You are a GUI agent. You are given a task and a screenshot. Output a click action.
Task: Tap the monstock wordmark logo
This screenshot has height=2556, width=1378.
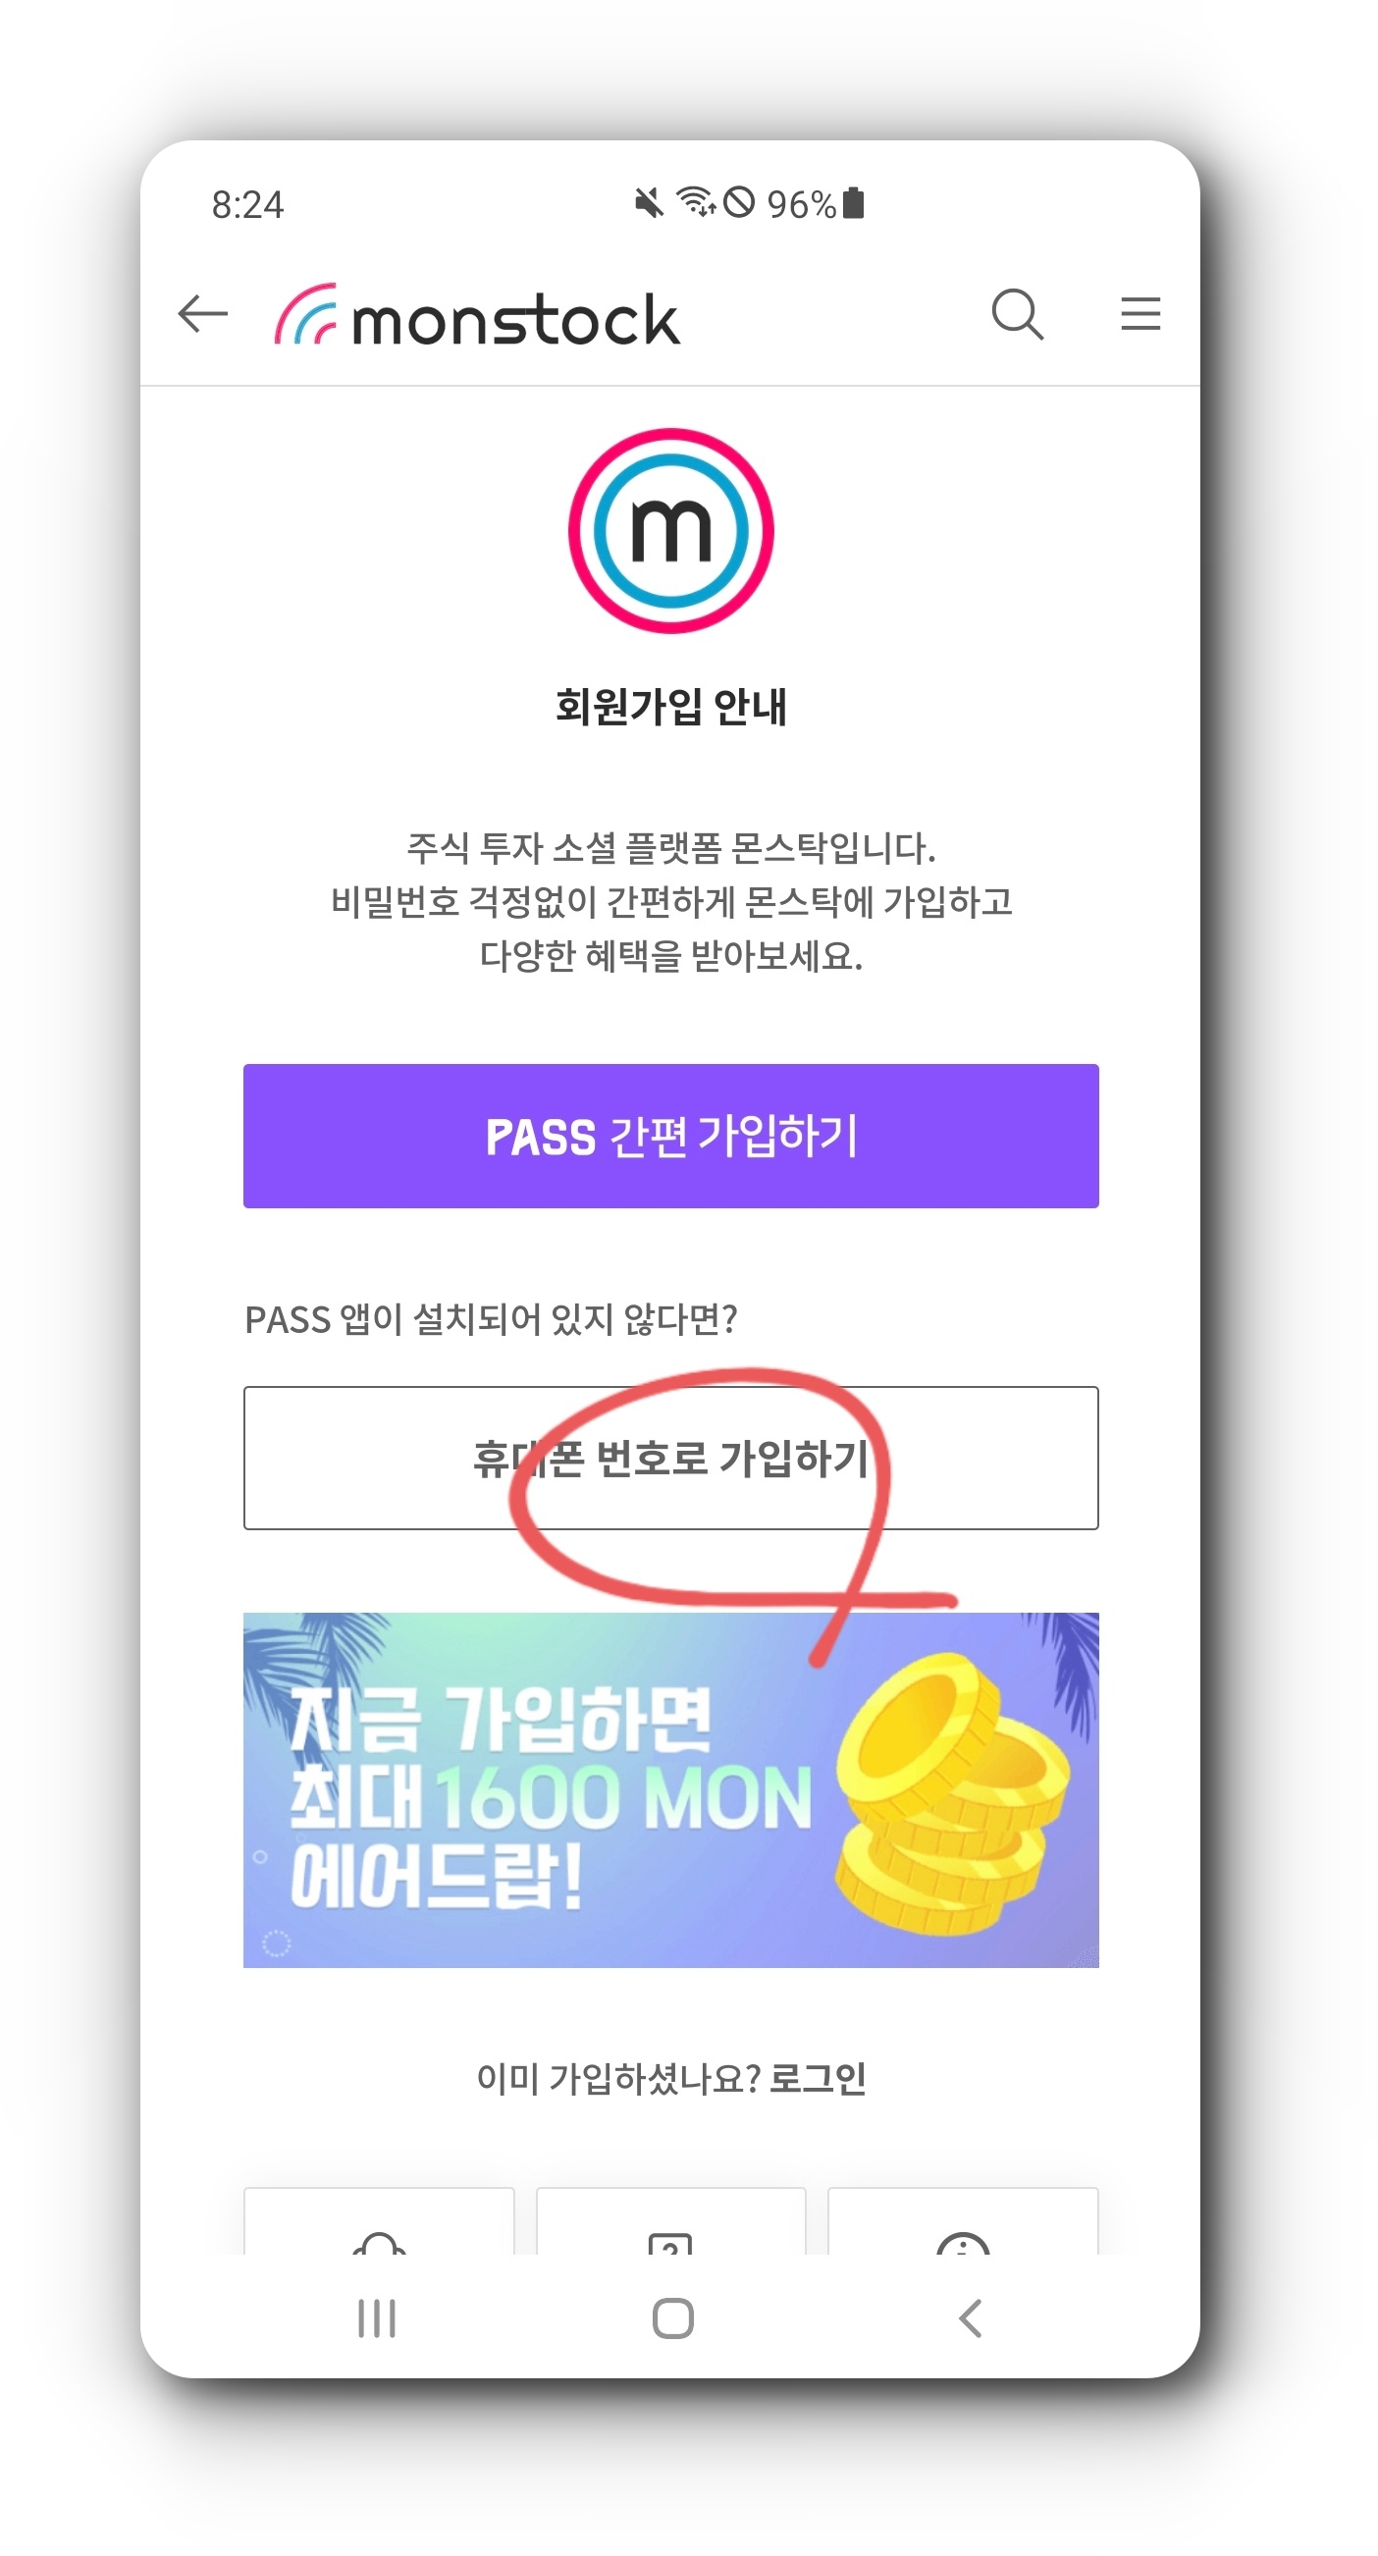pyautogui.click(x=477, y=316)
